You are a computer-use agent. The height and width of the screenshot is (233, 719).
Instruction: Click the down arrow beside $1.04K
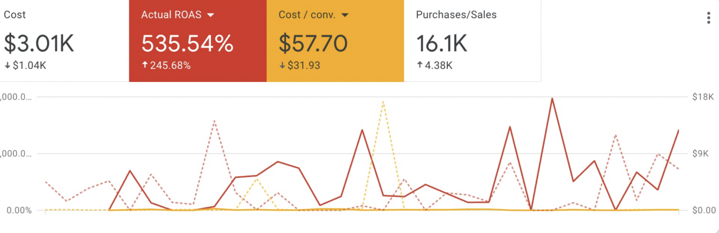(7, 65)
